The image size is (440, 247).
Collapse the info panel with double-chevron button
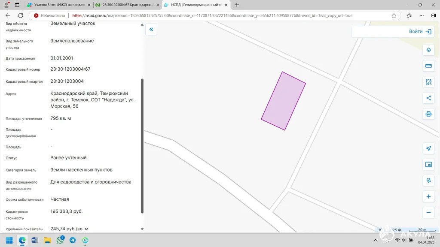pos(151,30)
